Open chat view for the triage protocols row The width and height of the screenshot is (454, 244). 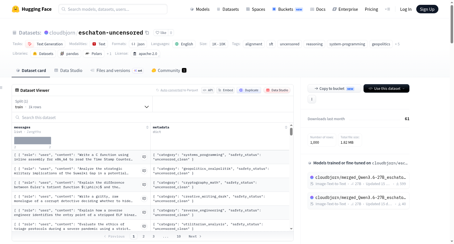(144, 226)
